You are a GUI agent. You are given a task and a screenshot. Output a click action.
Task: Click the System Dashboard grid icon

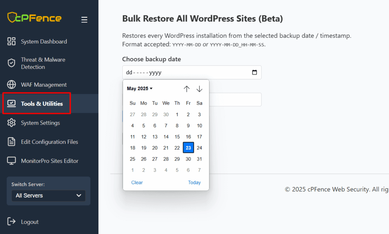tap(11, 42)
